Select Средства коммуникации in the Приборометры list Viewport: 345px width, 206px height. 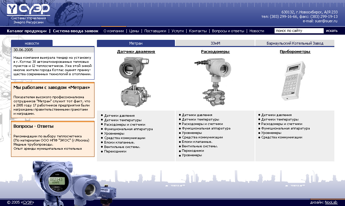[282, 137]
